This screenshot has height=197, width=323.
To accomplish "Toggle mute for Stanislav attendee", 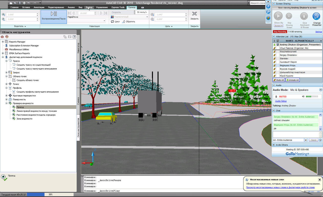I will [x=275, y=58].
